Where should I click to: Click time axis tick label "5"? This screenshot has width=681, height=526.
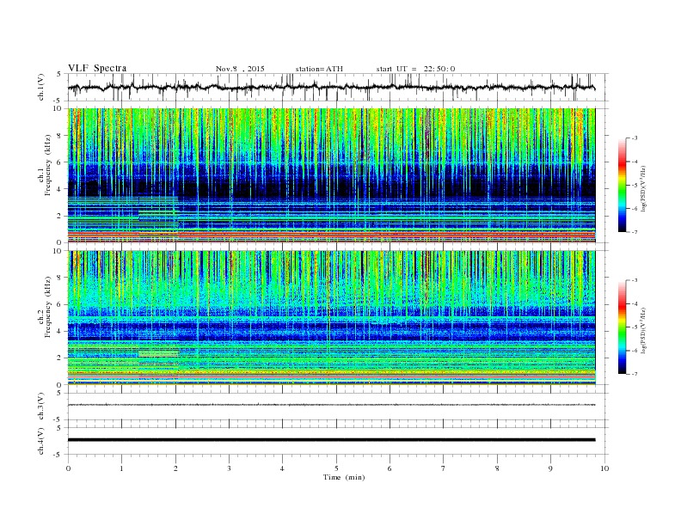[x=336, y=468]
